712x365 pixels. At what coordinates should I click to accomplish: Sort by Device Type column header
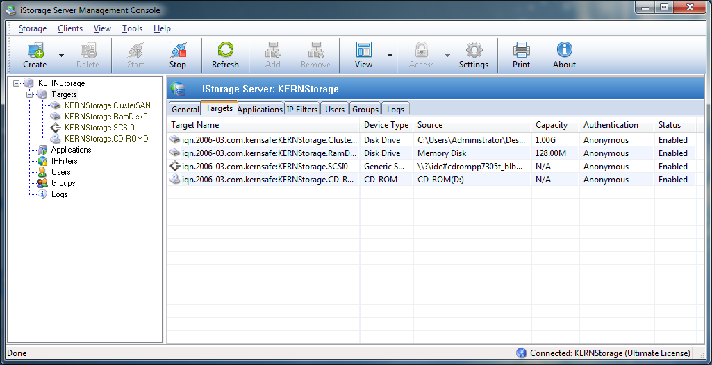coord(386,125)
